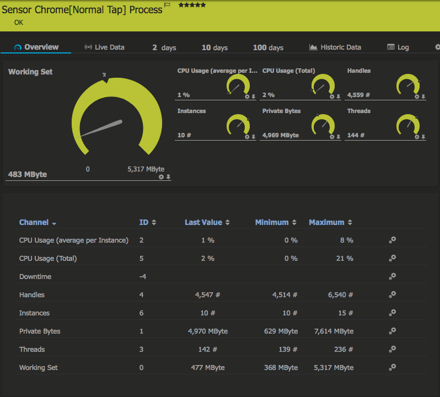Click the Instances mini gauge
440x397 pixels.
coord(238,125)
